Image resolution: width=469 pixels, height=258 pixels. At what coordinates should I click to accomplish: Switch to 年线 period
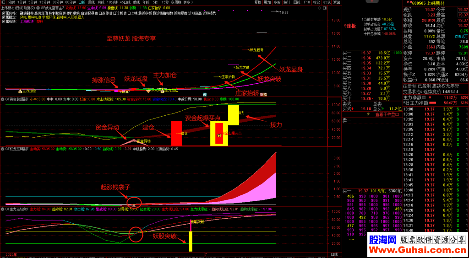[x=146, y=2]
